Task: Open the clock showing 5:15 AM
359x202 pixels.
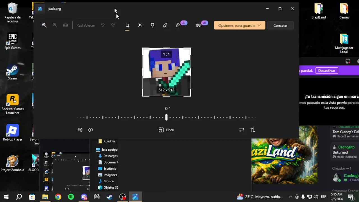Action: coord(337,196)
